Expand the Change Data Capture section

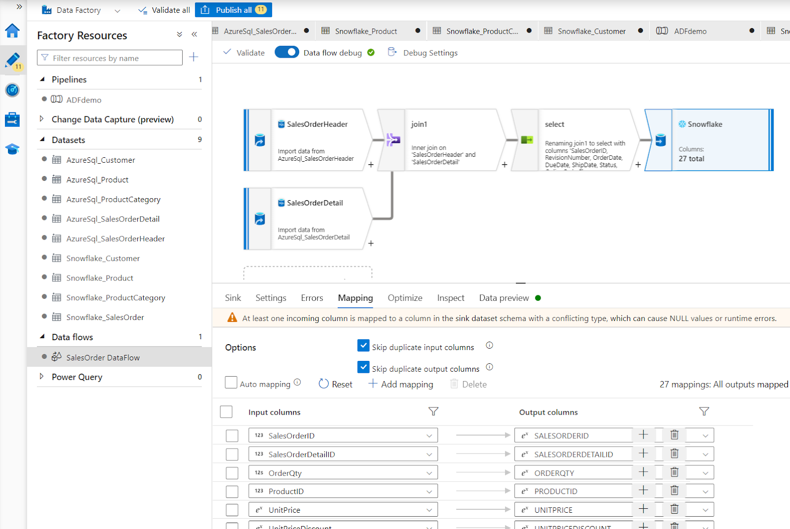click(x=42, y=119)
